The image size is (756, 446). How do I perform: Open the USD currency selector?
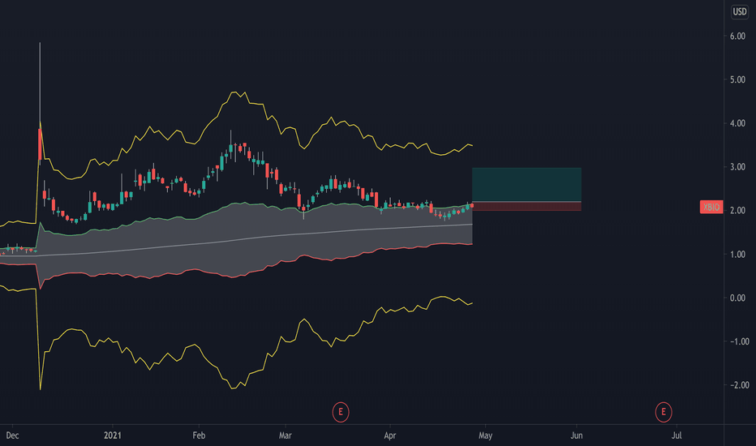740,11
